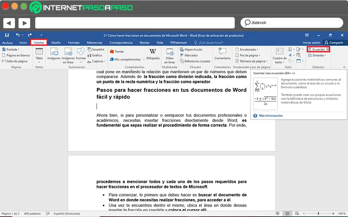
Task: Switch to web layout view icon
Action: 297,214
